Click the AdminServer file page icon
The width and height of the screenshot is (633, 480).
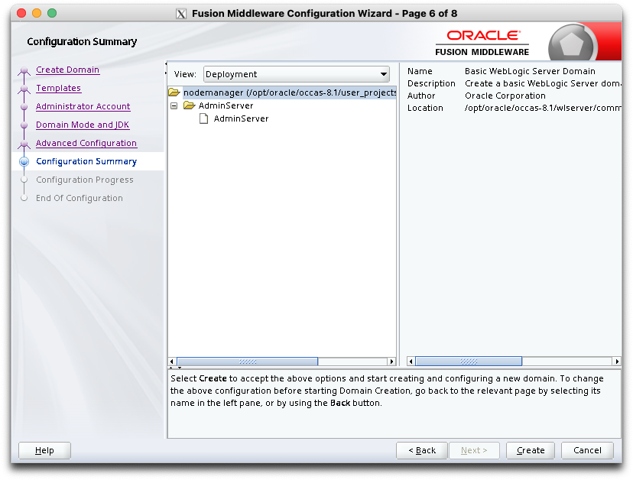pos(204,118)
